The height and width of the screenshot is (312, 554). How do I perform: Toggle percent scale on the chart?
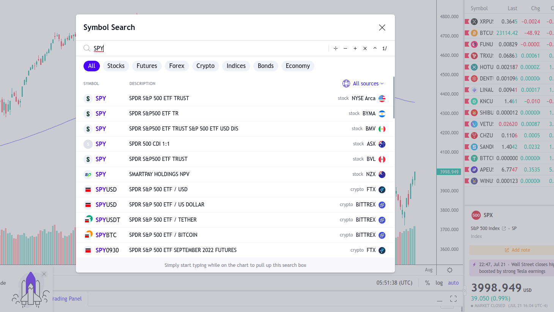(x=428, y=283)
